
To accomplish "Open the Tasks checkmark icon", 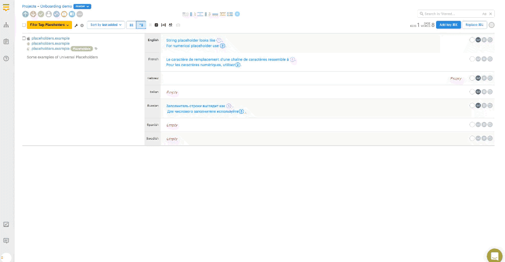I will (x=41, y=14).
